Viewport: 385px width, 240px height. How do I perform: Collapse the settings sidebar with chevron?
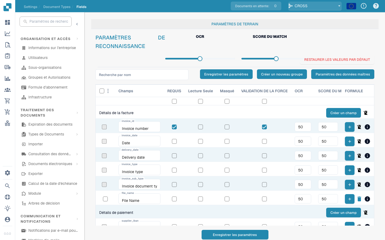[77, 24]
